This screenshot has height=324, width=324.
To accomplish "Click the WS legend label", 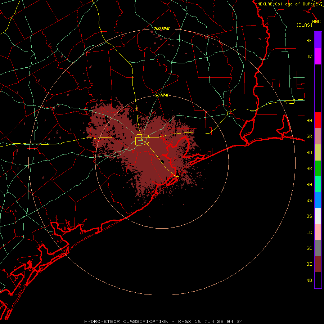I will point(309,200).
